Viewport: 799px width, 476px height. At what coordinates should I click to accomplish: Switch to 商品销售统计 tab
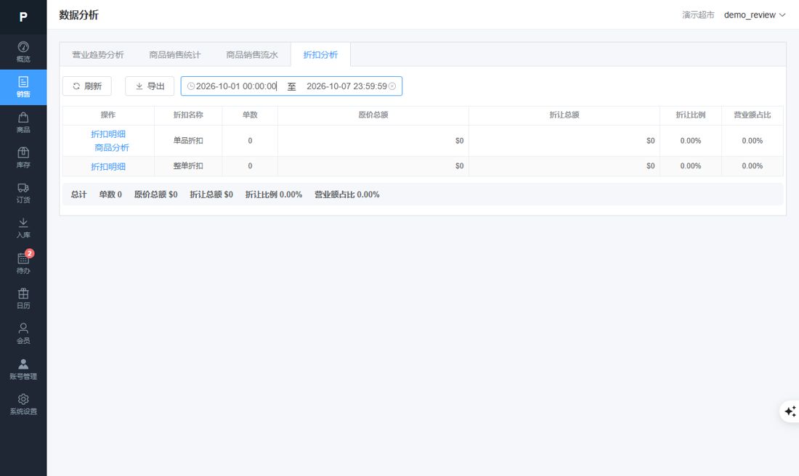pyautogui.click(x=175, y=54)
